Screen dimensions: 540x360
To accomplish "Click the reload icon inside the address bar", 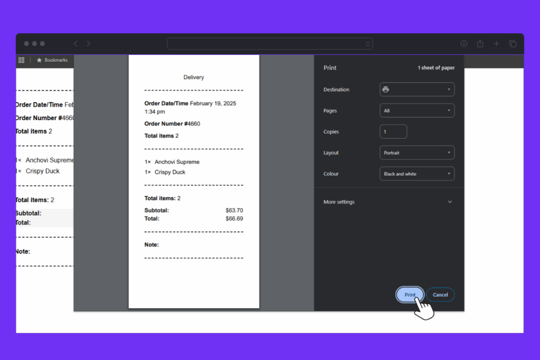I will pyautogui.click(x=368, y=44).
